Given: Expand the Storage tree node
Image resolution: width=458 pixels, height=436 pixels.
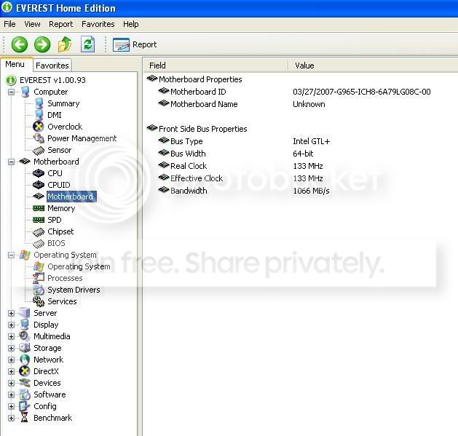Looking at the screenshot, I should pyautogui.click(x=11, y=349).
